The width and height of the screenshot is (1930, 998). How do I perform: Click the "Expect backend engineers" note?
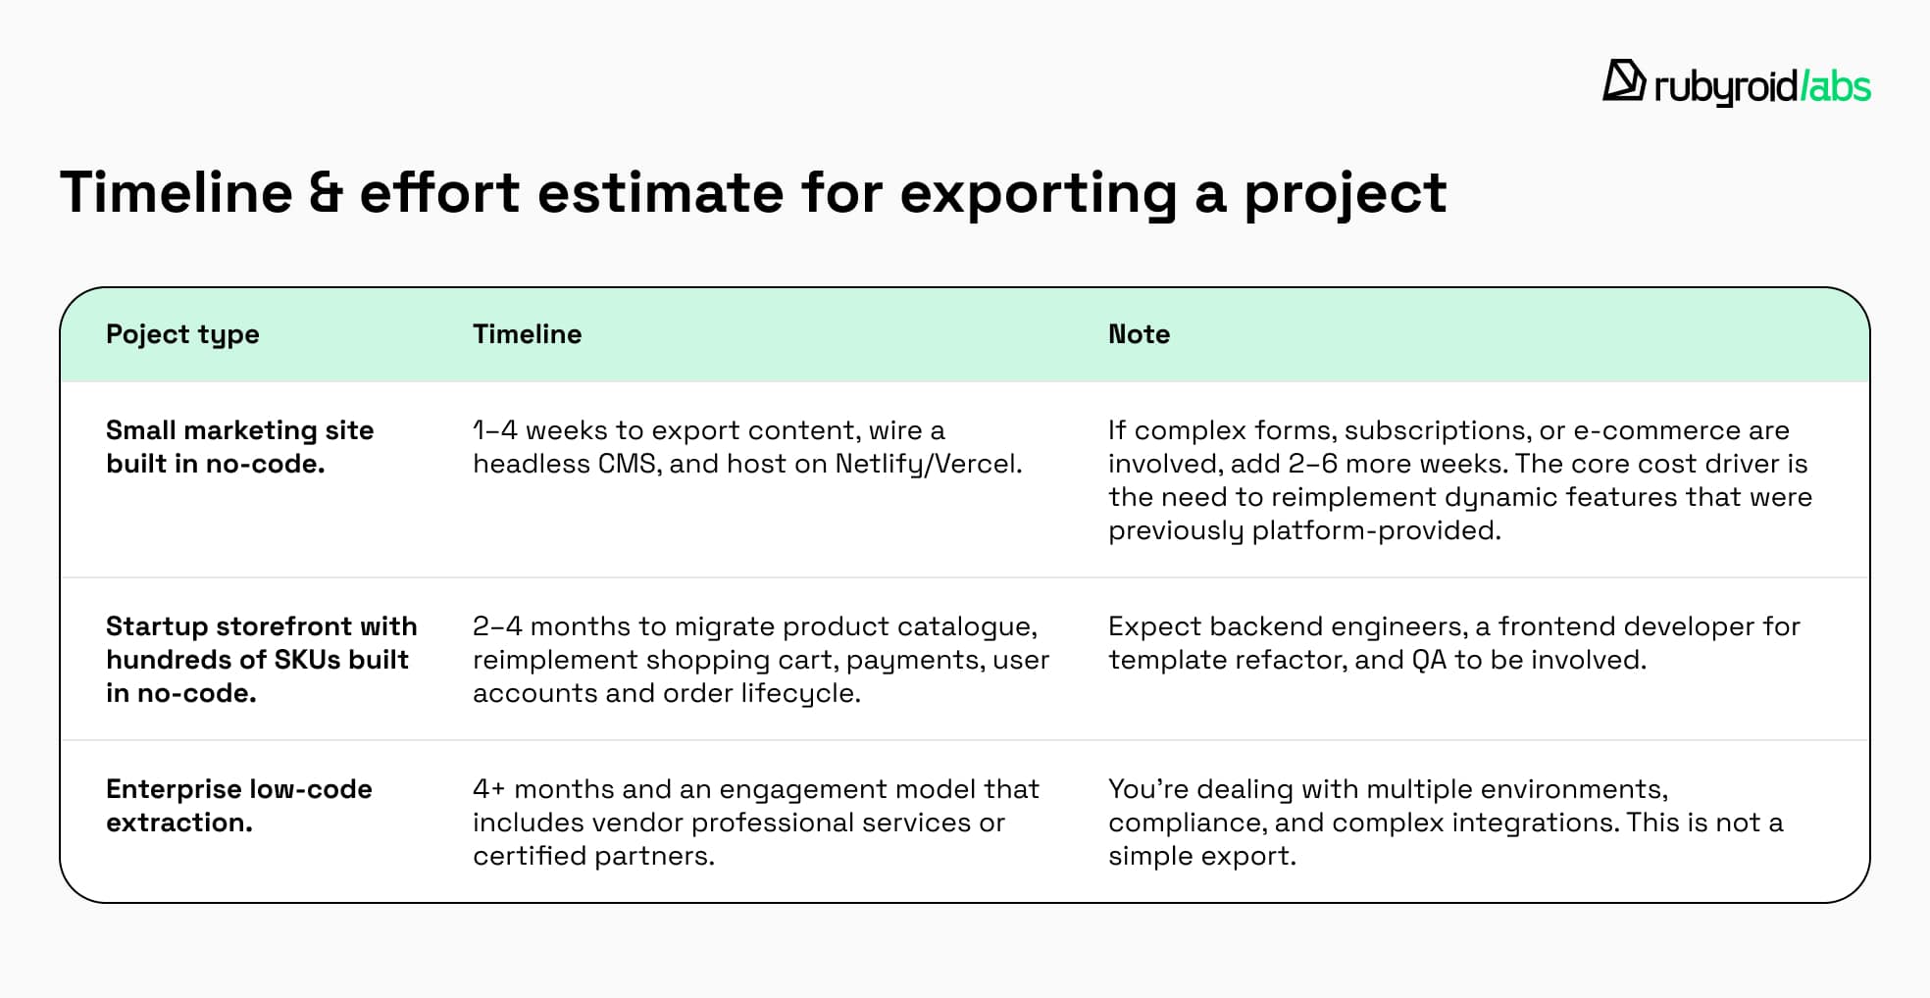pos(1453,642)
